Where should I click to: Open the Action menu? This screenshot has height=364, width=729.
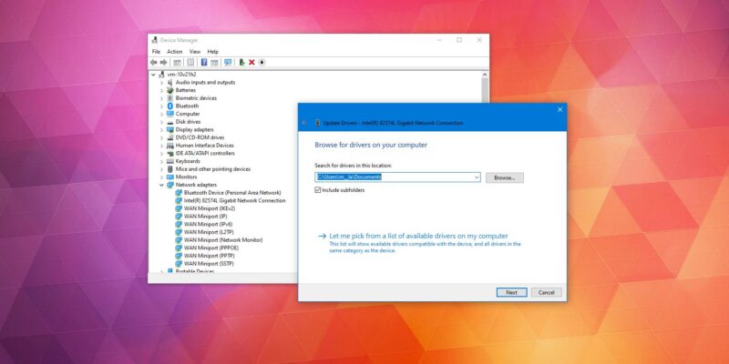pyautogui.click(x=175, y=52)
